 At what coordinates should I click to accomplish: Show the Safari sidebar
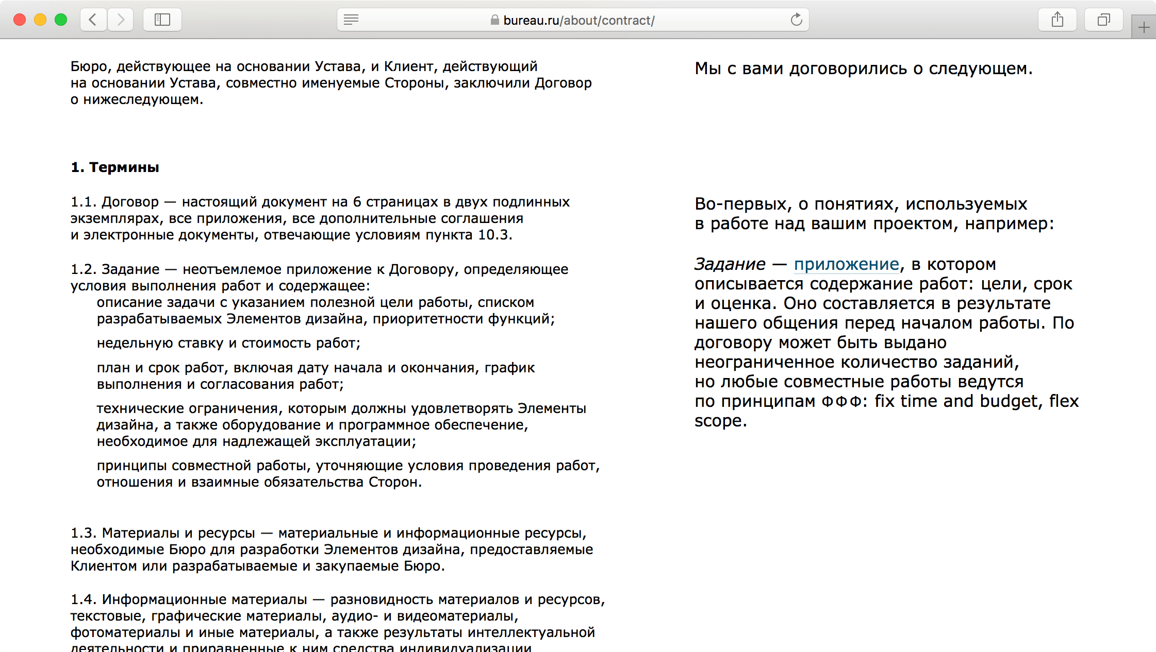(162, 20)
